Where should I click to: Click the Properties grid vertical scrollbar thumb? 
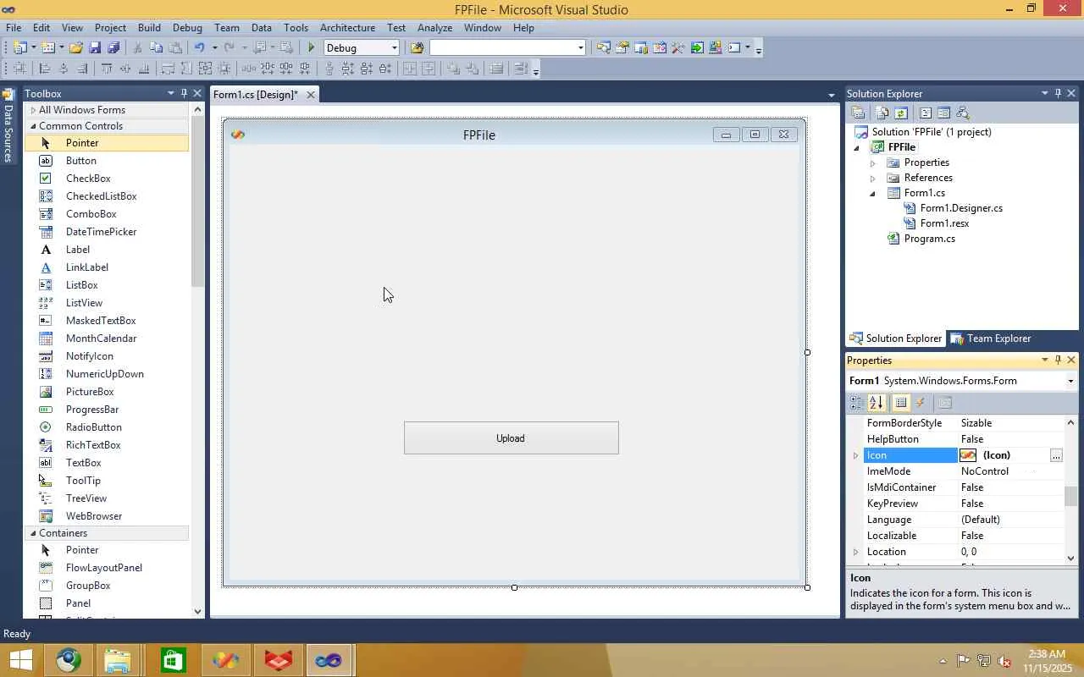point(1070,497)
